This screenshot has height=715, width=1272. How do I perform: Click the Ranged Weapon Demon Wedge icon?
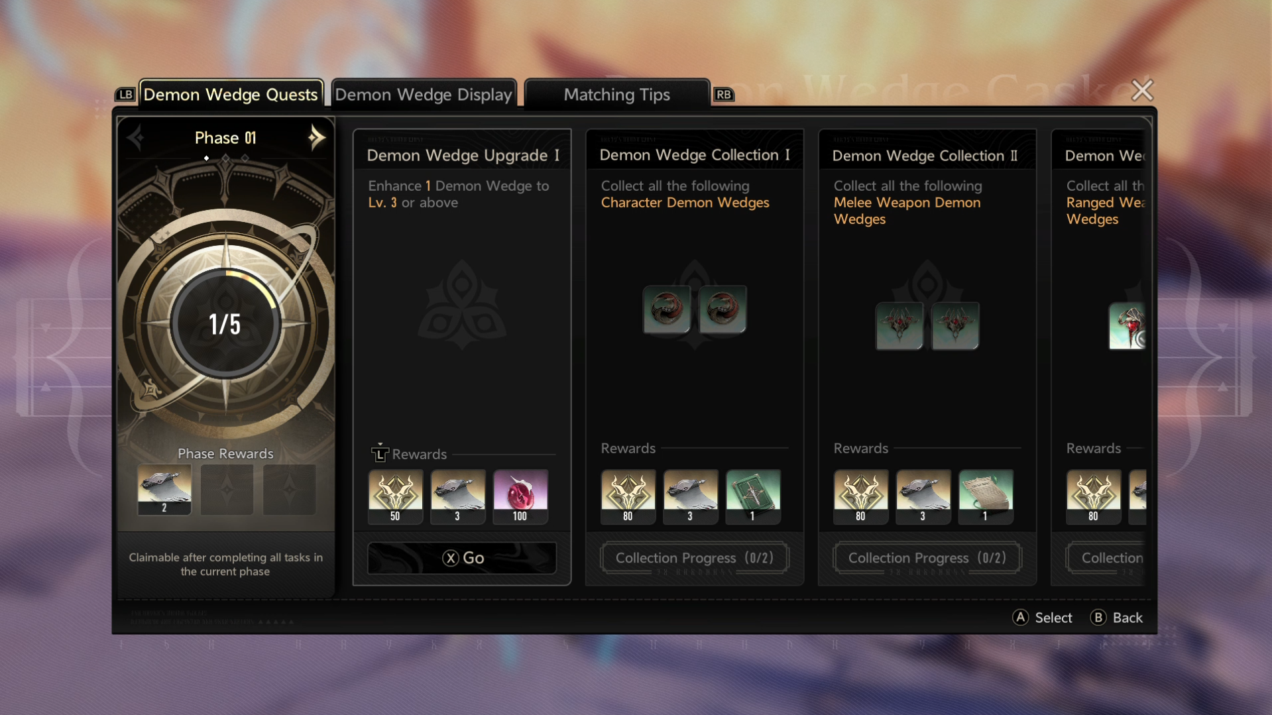1127,326
